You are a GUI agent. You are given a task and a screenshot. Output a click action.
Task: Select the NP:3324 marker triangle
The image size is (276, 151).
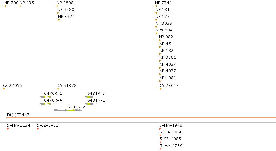click(59, 20)
